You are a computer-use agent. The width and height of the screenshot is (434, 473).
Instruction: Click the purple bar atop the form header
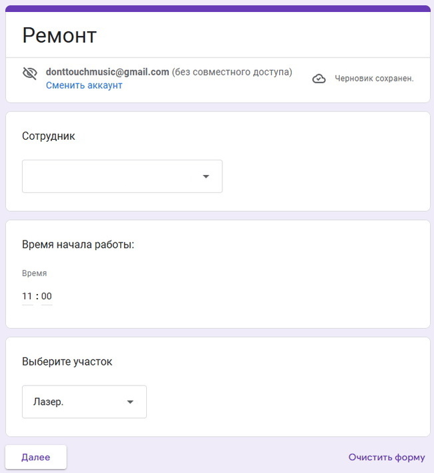tap(218, 9)
